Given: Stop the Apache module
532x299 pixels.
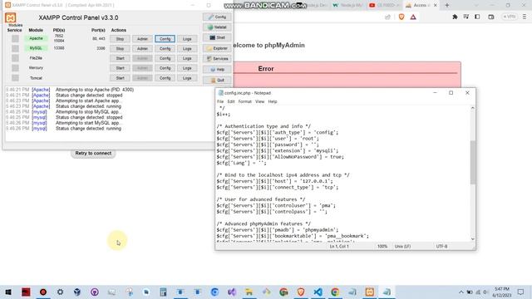Looking at the screenshot, I should pyautogui.click(x=120, y=39).
